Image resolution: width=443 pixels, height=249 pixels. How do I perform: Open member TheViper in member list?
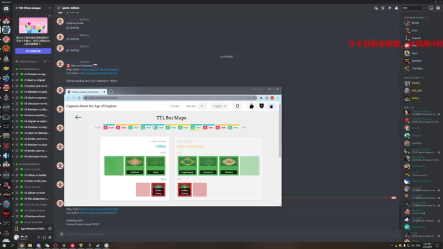418,68
